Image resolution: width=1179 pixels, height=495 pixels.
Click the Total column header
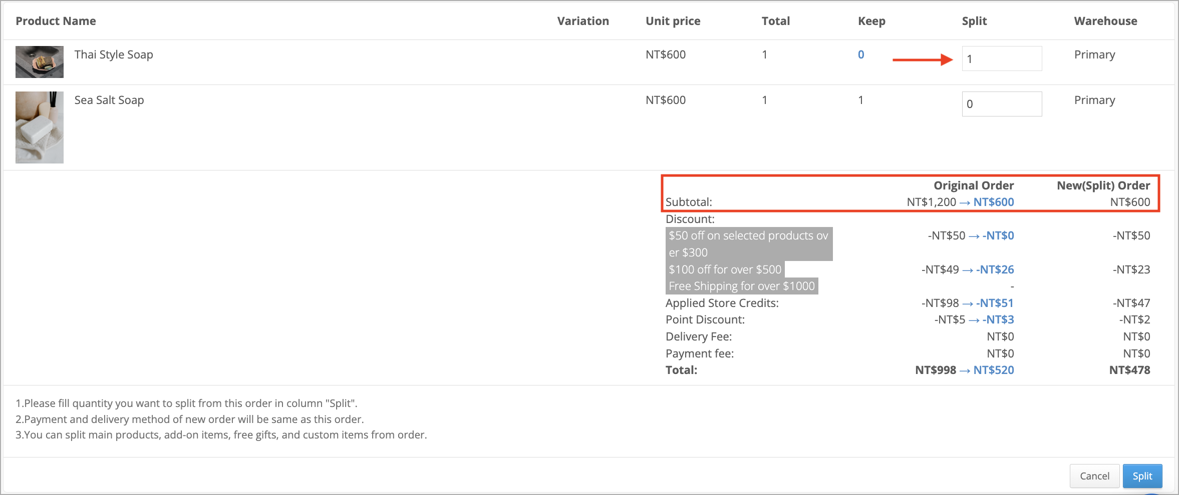[x=776, y=21]
